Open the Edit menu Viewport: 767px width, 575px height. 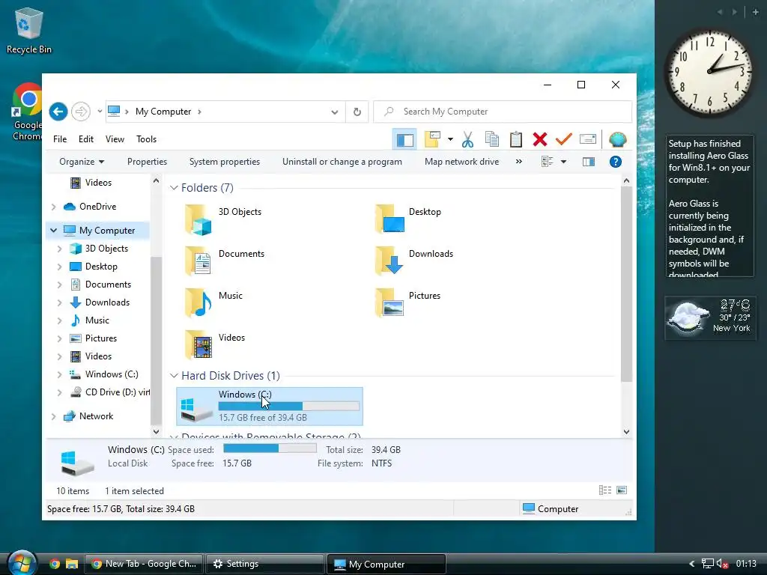point(86,139)
